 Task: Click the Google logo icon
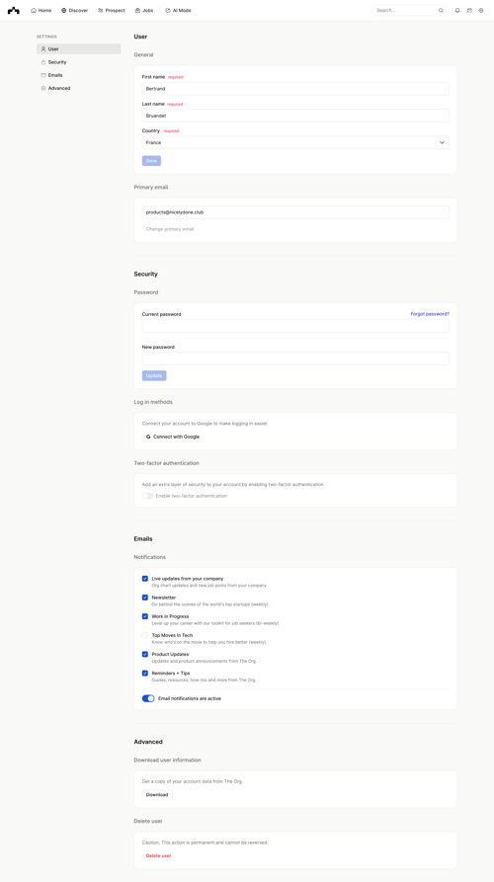[x=148, y=437]
